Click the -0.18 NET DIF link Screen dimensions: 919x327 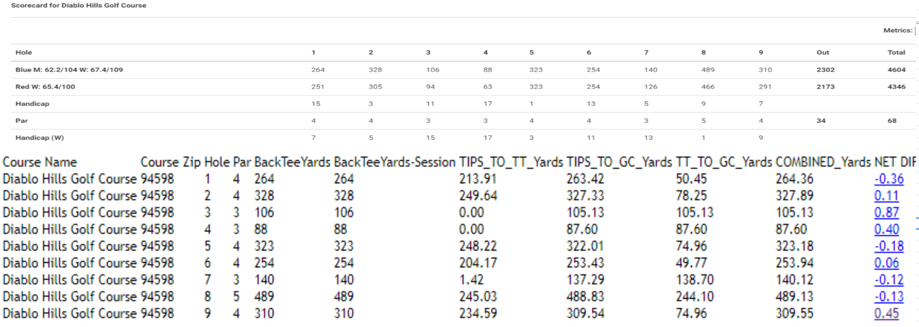coord(889,246)
